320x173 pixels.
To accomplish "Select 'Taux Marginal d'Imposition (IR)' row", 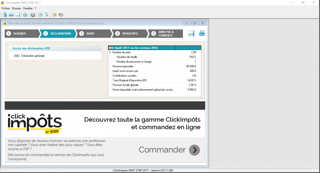I will click(x=155, y=80).
